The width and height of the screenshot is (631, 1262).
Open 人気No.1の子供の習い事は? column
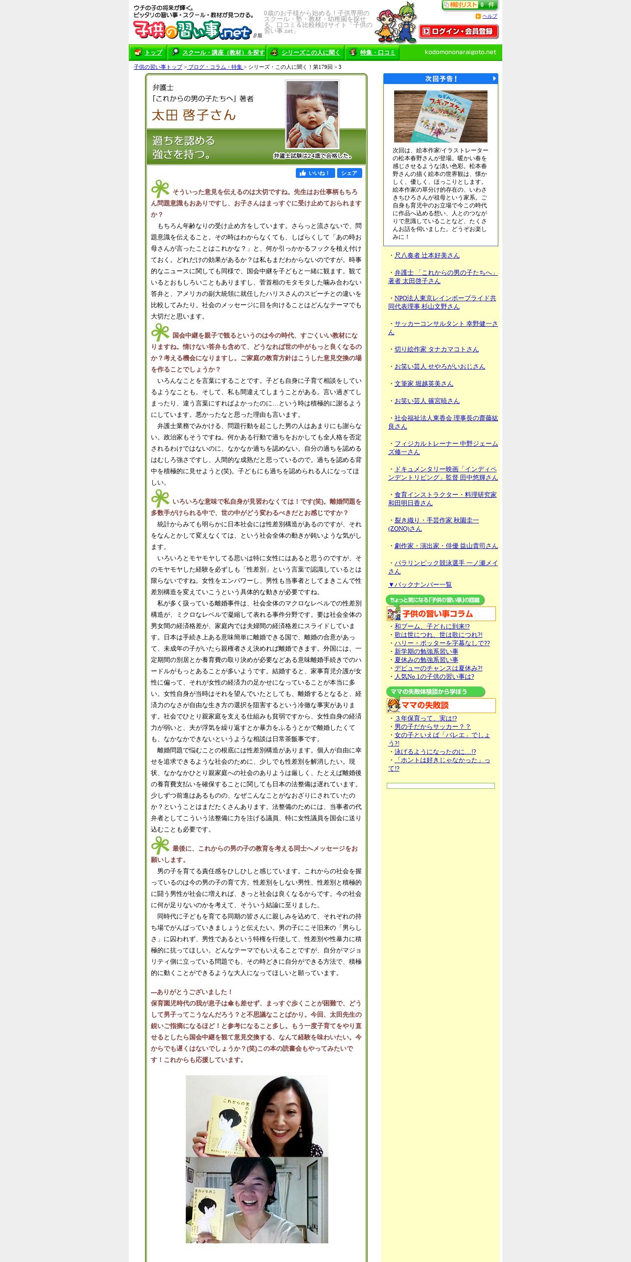pyautogui.click(x=434, y=677)
